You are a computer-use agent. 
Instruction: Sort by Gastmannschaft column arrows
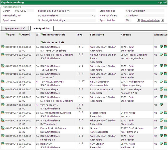pos(42,42)
